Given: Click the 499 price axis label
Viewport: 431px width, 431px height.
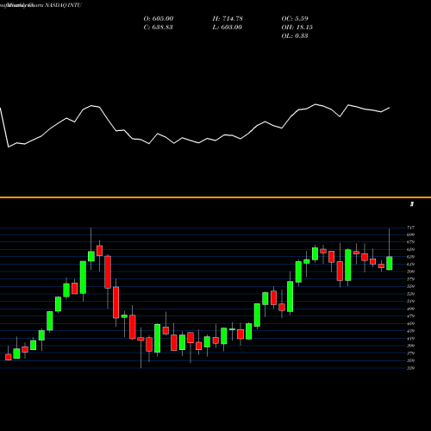Looking at the screenshot, I should pos(410,309).
